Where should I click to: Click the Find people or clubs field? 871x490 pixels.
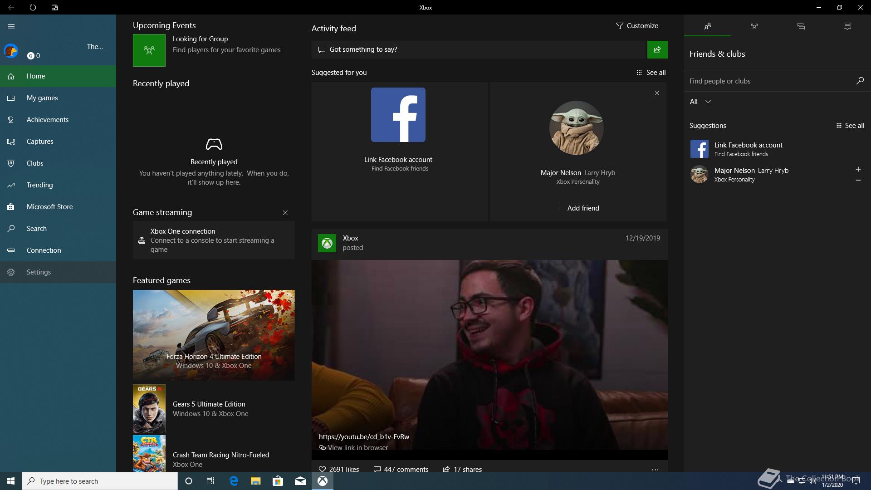click(x=769, y=81)
